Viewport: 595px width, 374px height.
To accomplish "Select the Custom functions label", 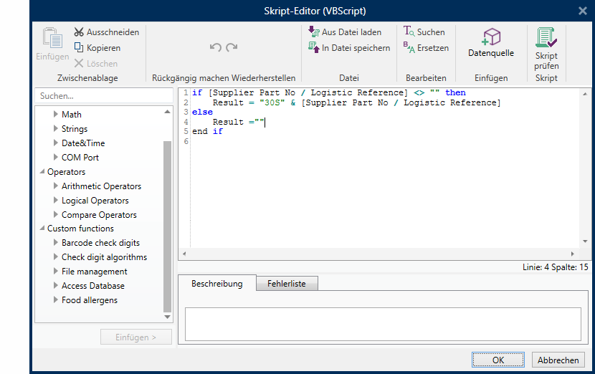I will 80,229.
